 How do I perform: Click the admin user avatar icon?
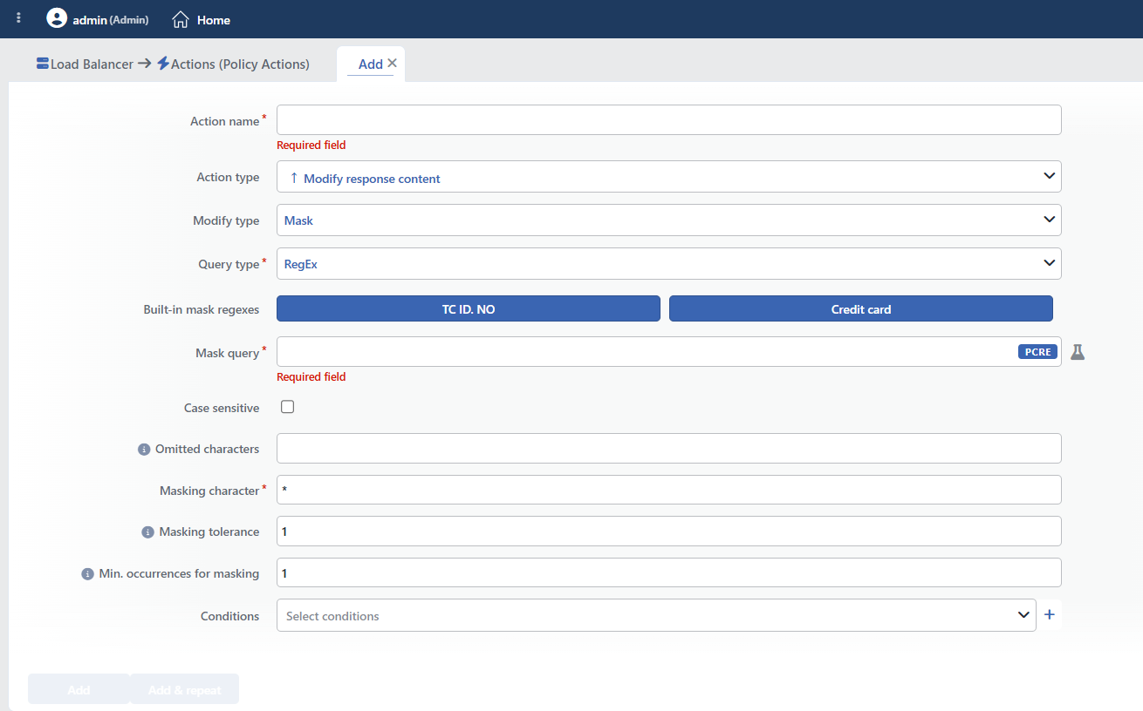click(x=57, y=18)
